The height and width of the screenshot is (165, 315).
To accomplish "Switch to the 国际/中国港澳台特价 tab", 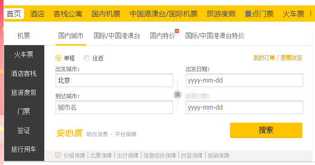I will pyautogui.click(x=215, y=36).
